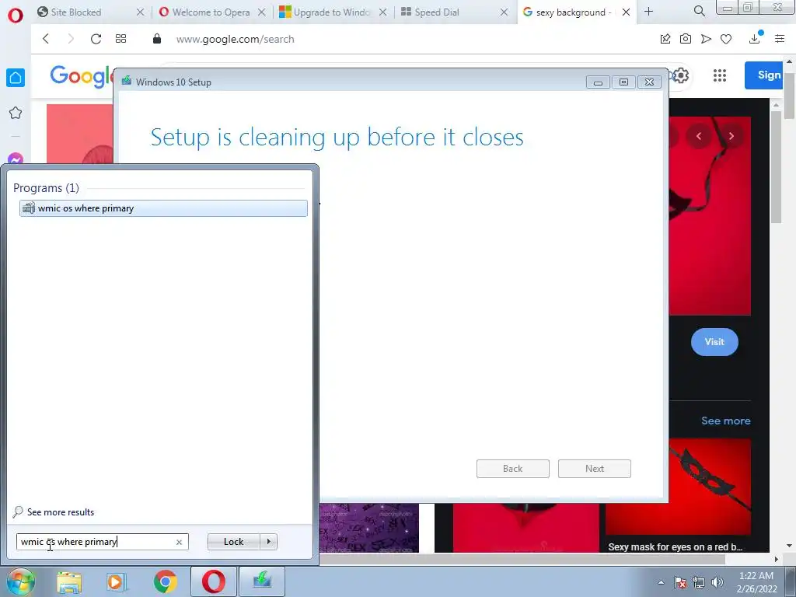
Task: Click the taskbar clock and date
Action: point(756,581)
